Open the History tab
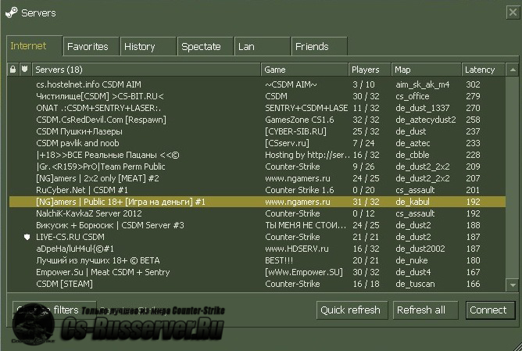The width and height of the screenshot is (522, 351). tap(148, 46)
